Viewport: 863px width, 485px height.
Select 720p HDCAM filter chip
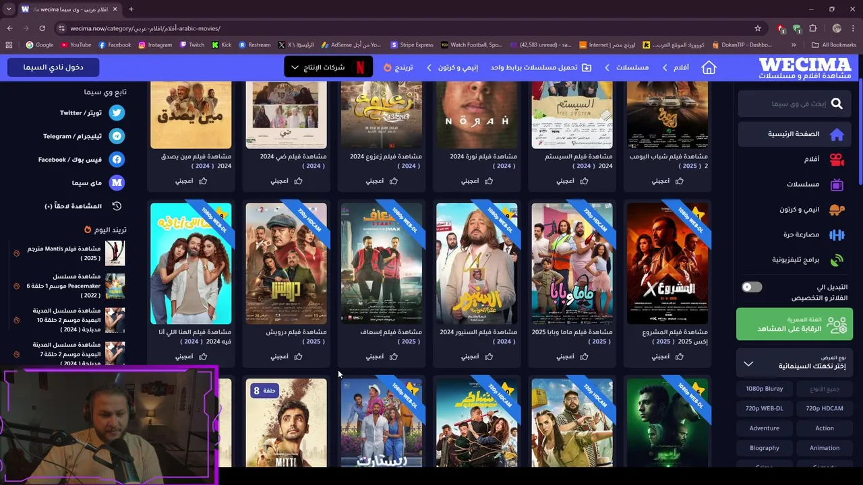(824, 408)
